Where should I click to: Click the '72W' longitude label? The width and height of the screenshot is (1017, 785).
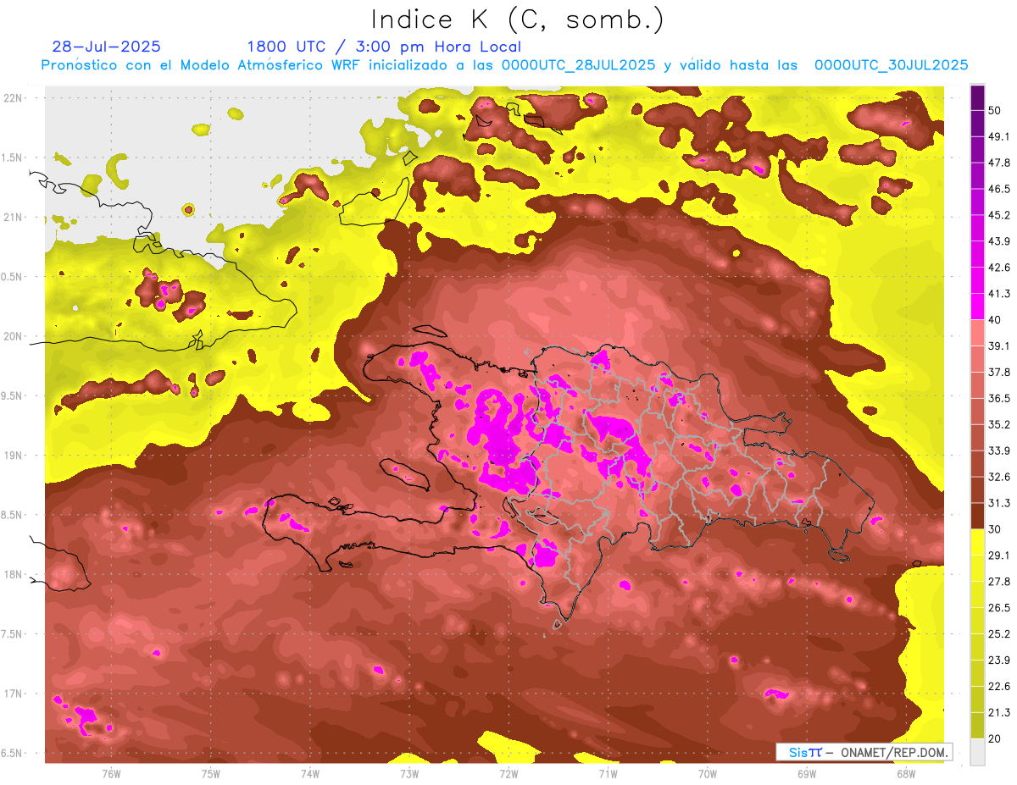[x=508, y=774]
